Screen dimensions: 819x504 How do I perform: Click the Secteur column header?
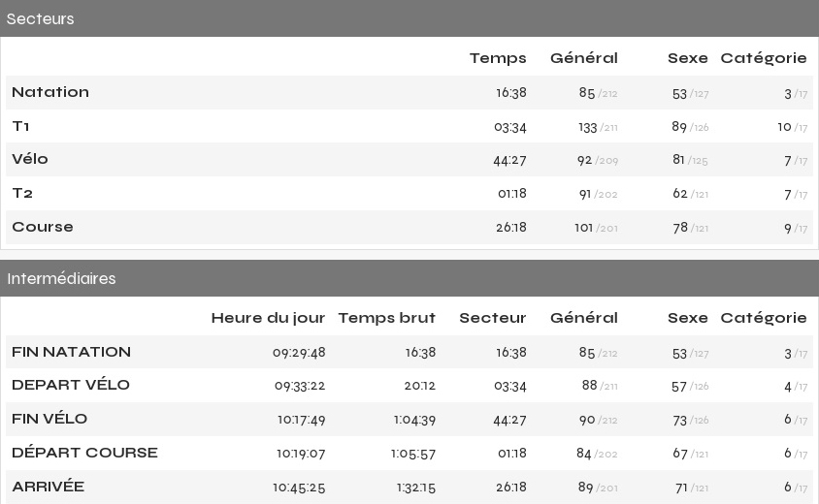(x=493, y=318)
